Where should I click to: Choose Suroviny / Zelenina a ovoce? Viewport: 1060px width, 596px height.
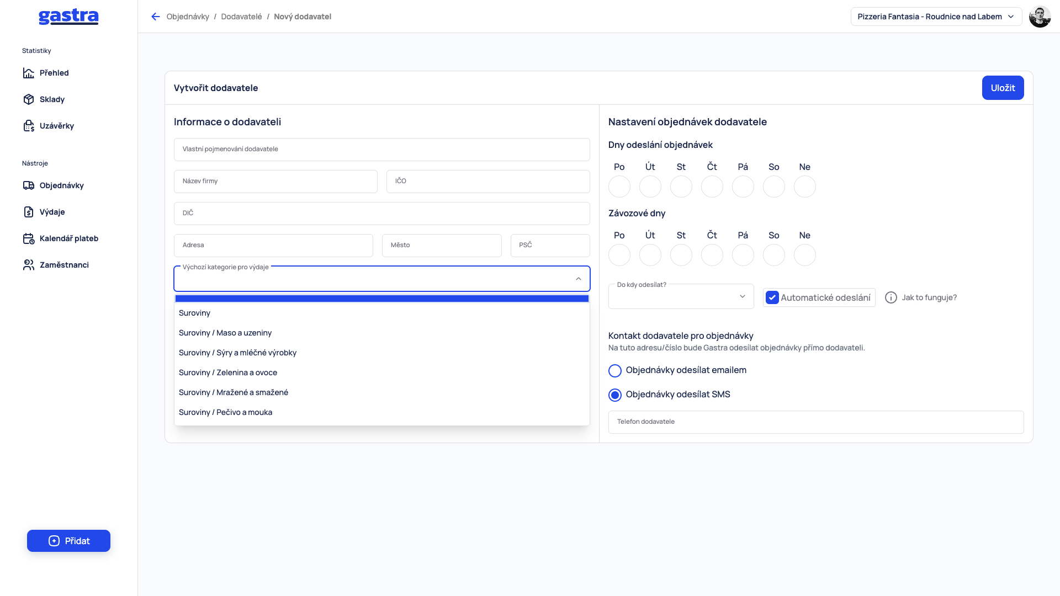pos(382,372)
